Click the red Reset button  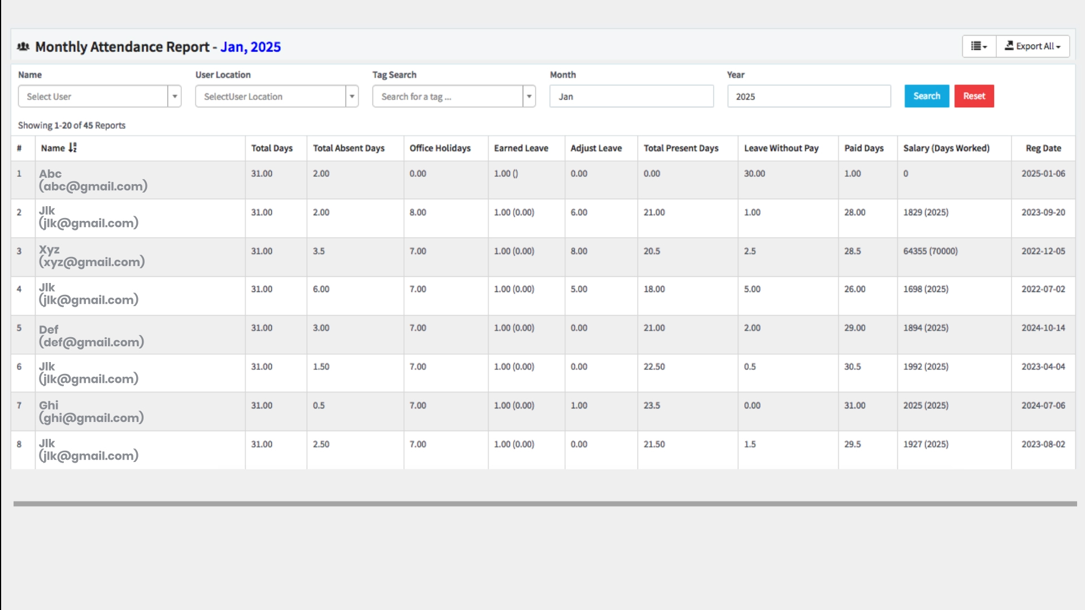[x=974, y=96]
